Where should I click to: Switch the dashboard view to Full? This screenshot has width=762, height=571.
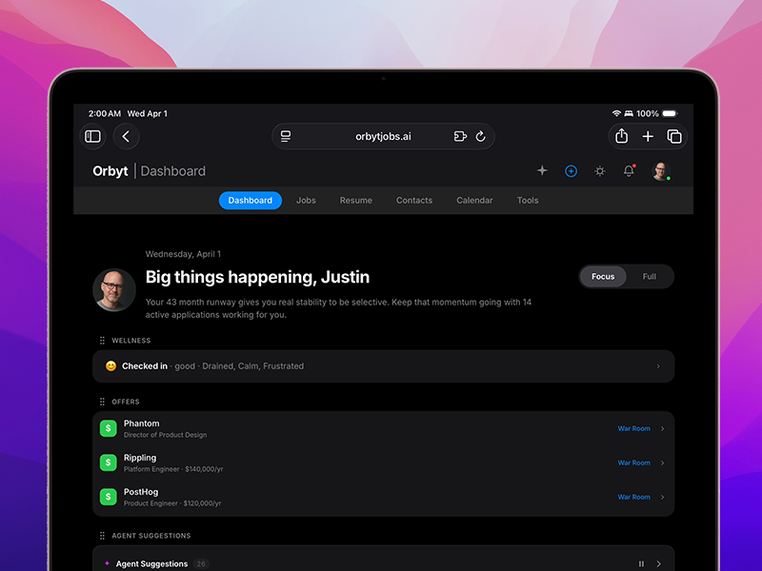coord(649,276)
